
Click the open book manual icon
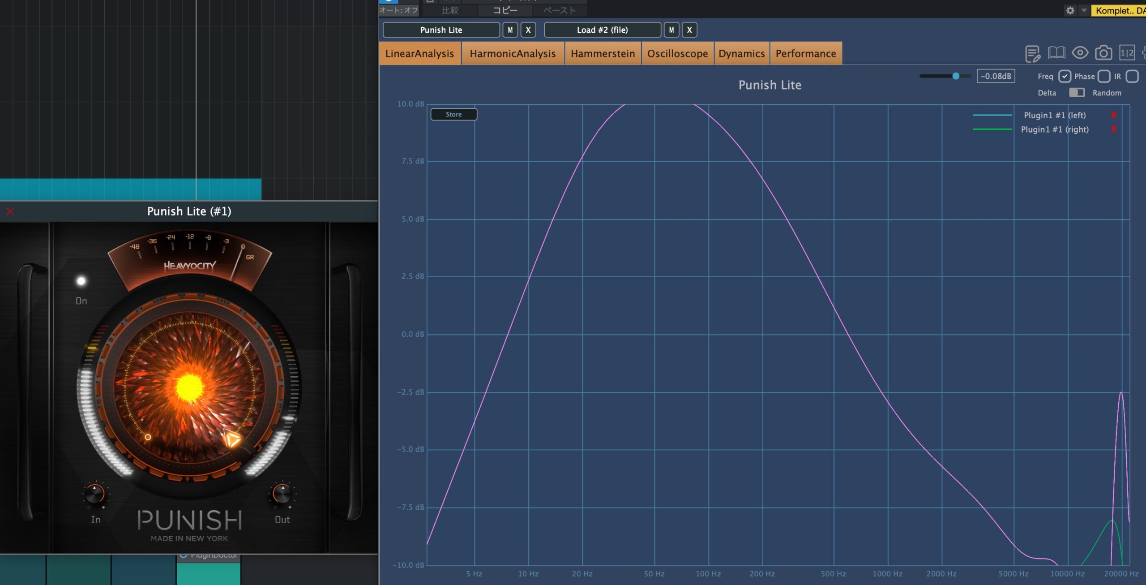(1056, 53)
